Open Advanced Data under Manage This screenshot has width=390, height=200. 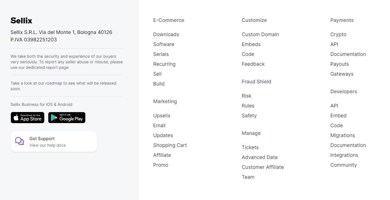coord(260,157)
